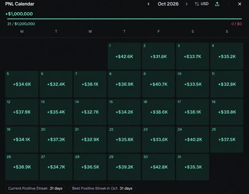Open day 20 cell showing +$37.3K
Image resolution: width=249 pixels, height=194 pixels.
(56, 139)
